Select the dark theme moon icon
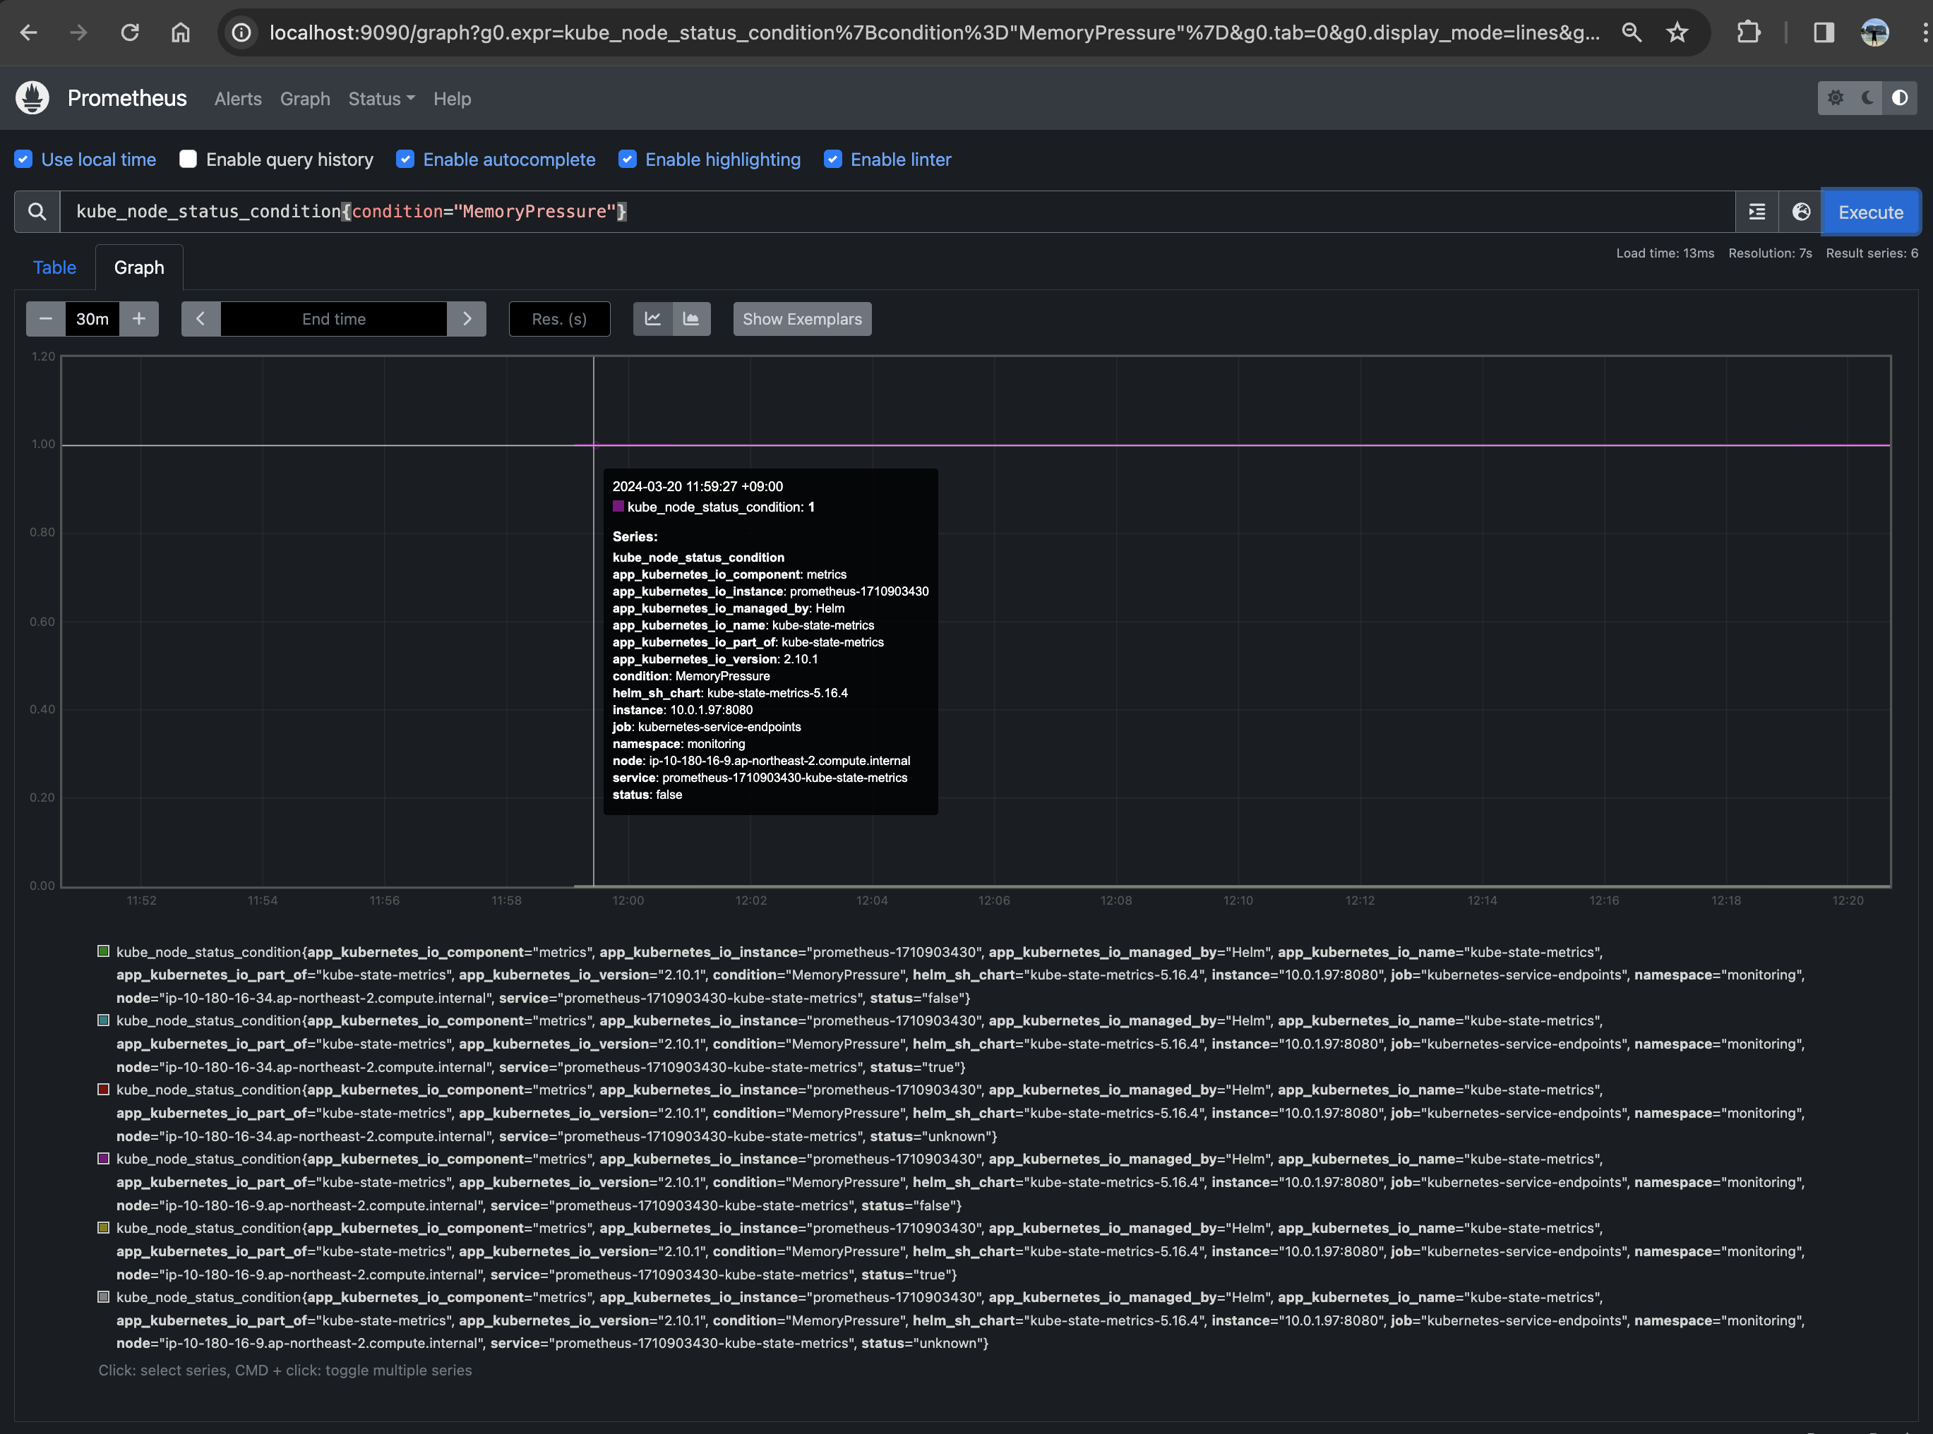 (x=1867, y=98)
